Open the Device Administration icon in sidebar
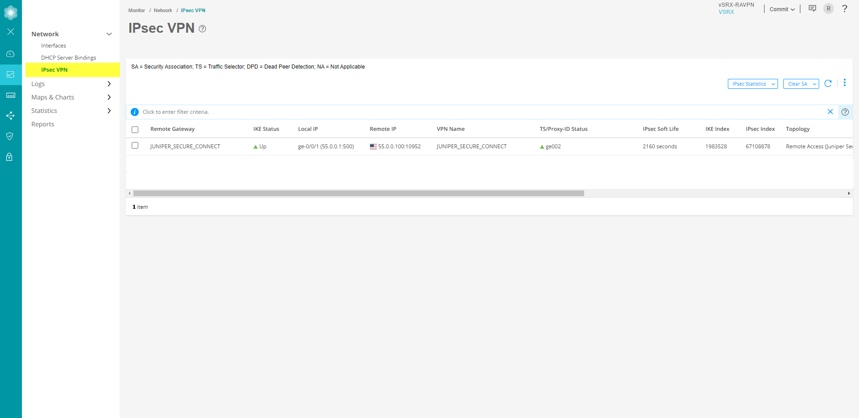Image resolution: width=859 pixels, height=418 pixels. [11, 95]
